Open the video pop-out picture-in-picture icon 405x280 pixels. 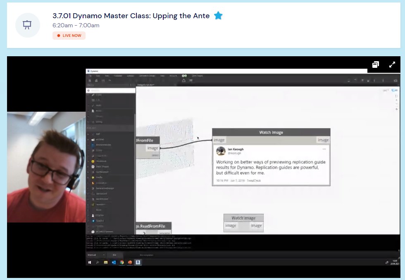[376, 65]
